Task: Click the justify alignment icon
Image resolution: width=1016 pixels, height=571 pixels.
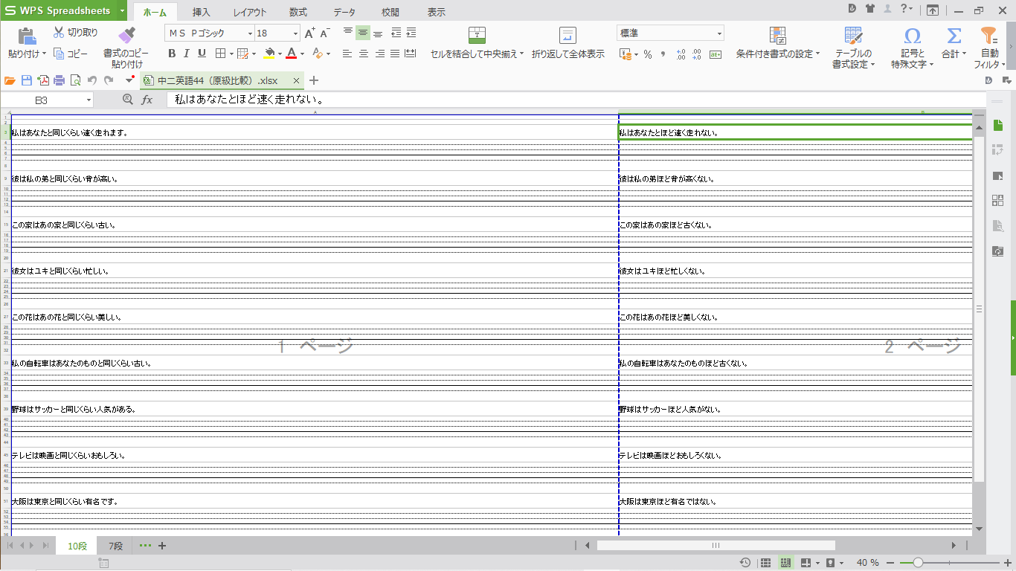Action: 395,54
